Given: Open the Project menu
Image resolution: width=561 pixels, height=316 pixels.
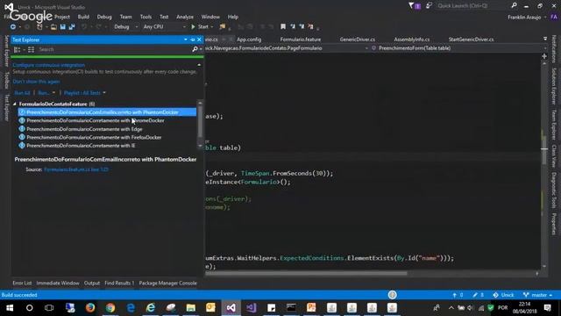Looking at the screenshot, I should pos(62,17).
